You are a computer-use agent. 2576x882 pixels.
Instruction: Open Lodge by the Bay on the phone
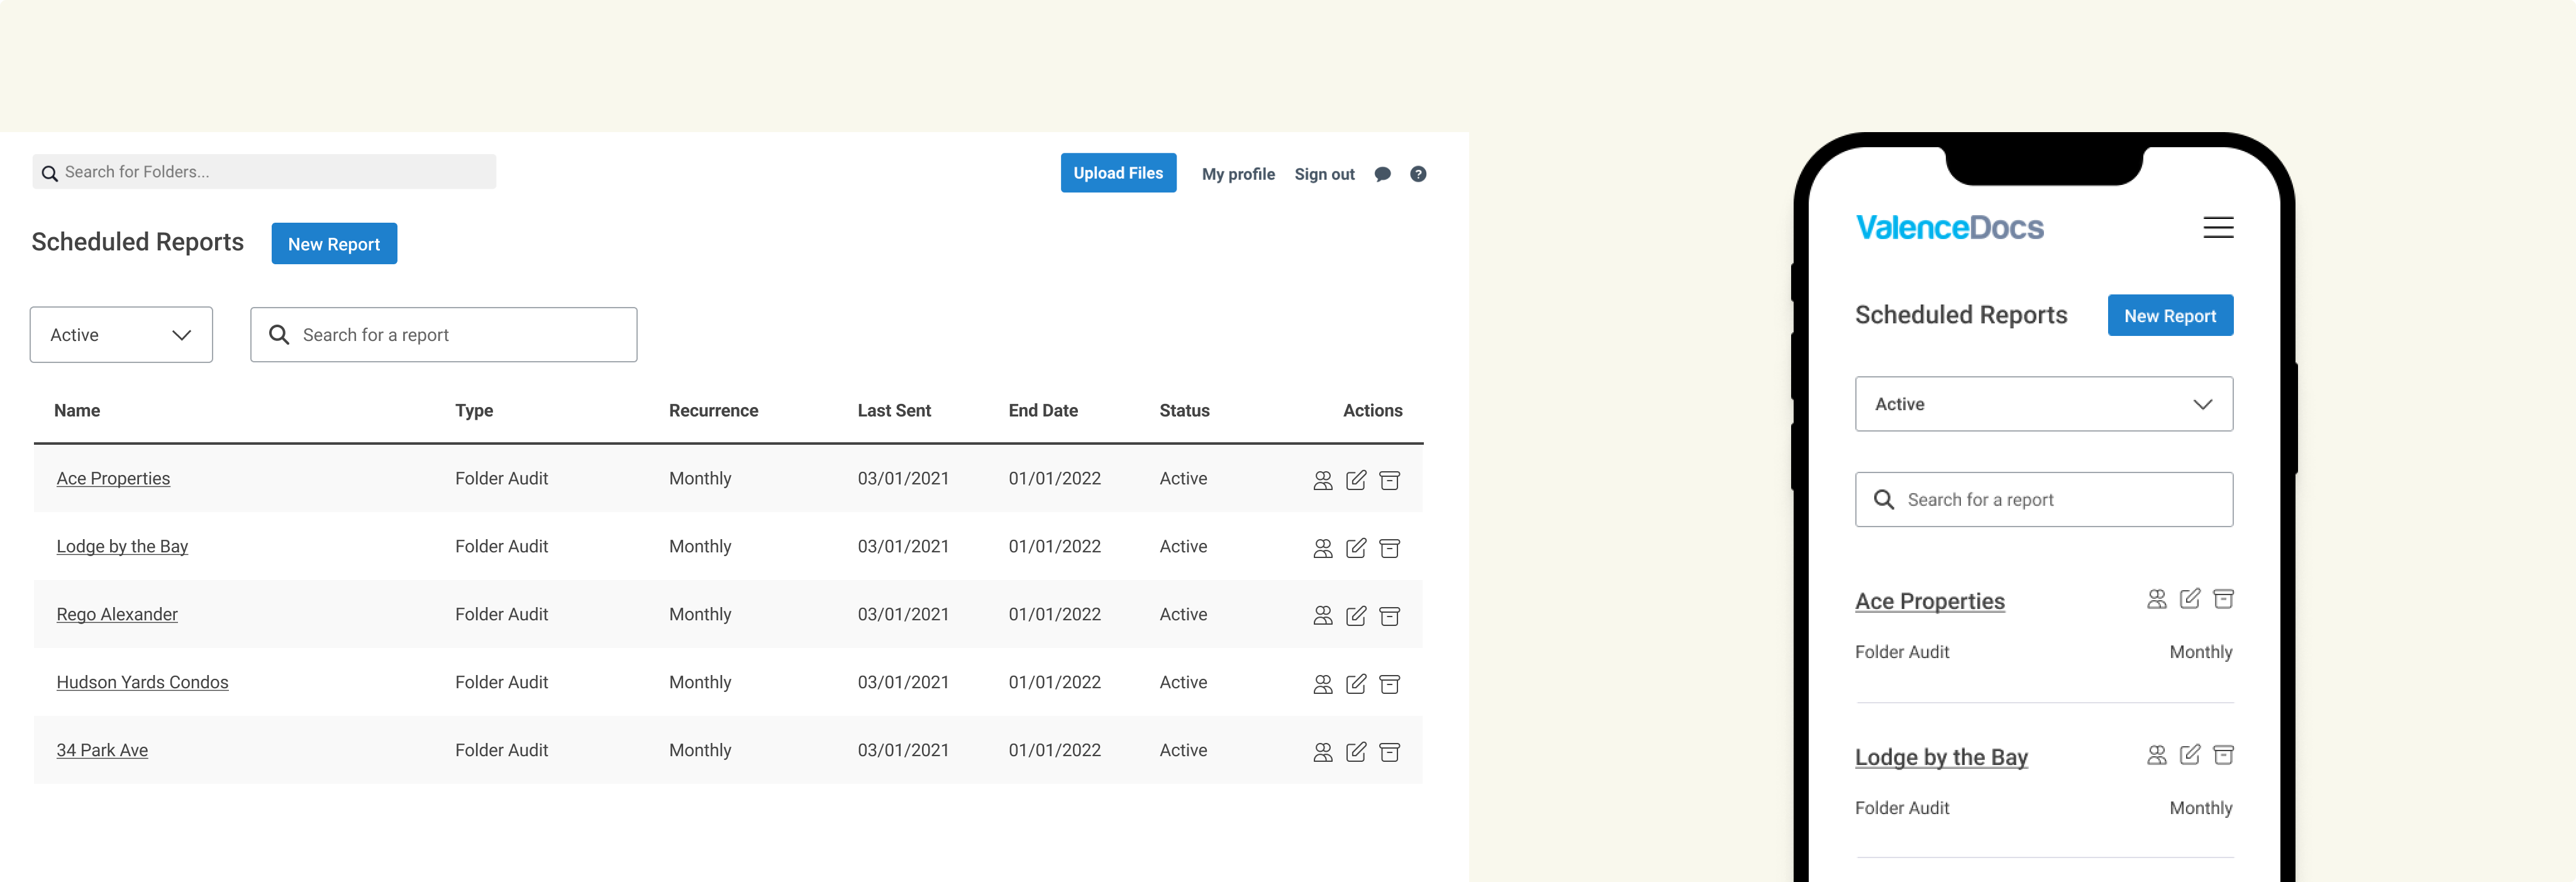click(1941, 757)
